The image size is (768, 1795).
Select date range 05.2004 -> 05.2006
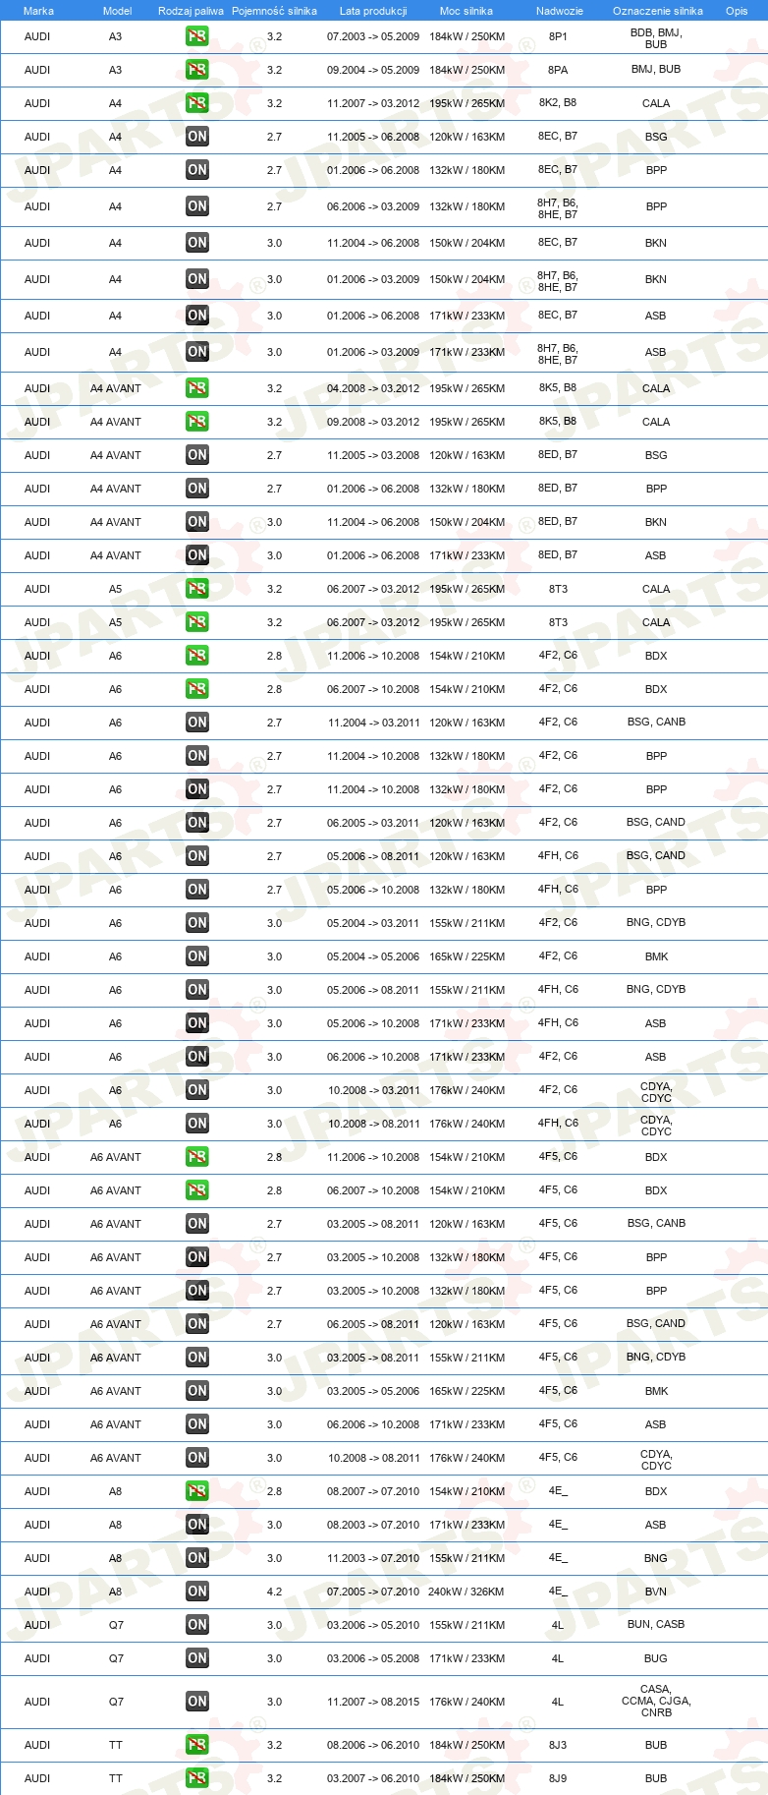click(x=373, y=956)
